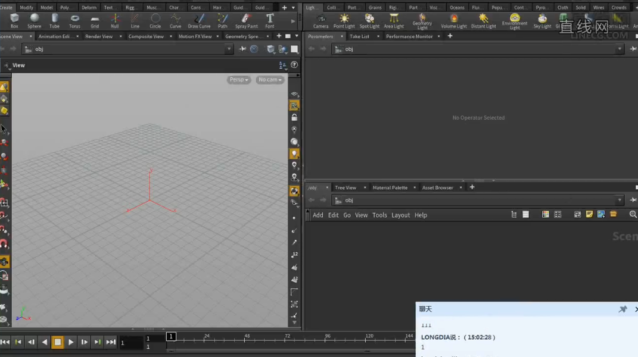
Task: Click frame 48 on the timeline
Action: [x=247, y=337]
